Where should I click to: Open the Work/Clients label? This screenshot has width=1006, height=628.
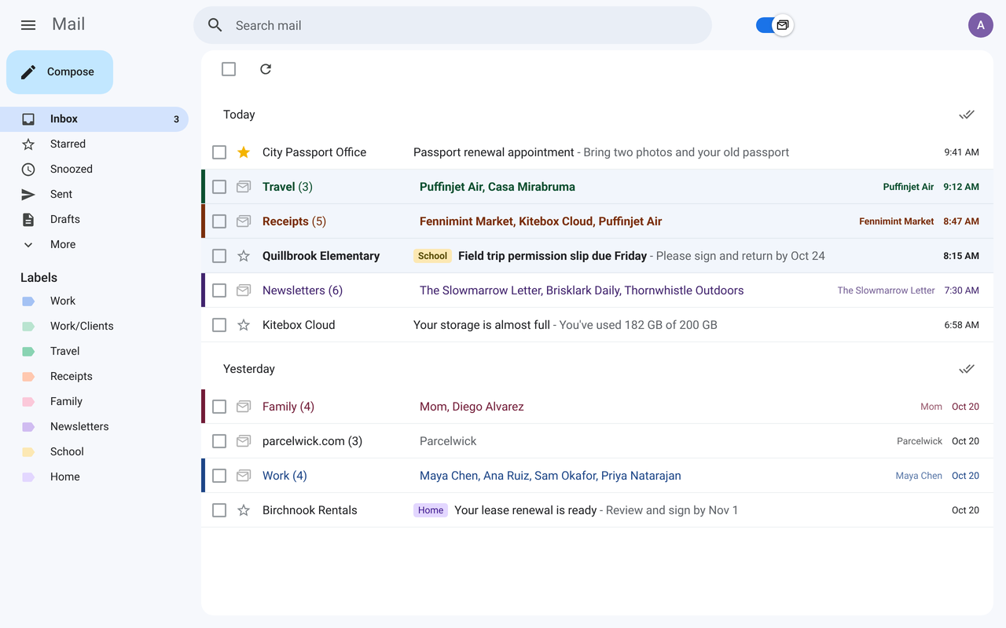point(94,326)
